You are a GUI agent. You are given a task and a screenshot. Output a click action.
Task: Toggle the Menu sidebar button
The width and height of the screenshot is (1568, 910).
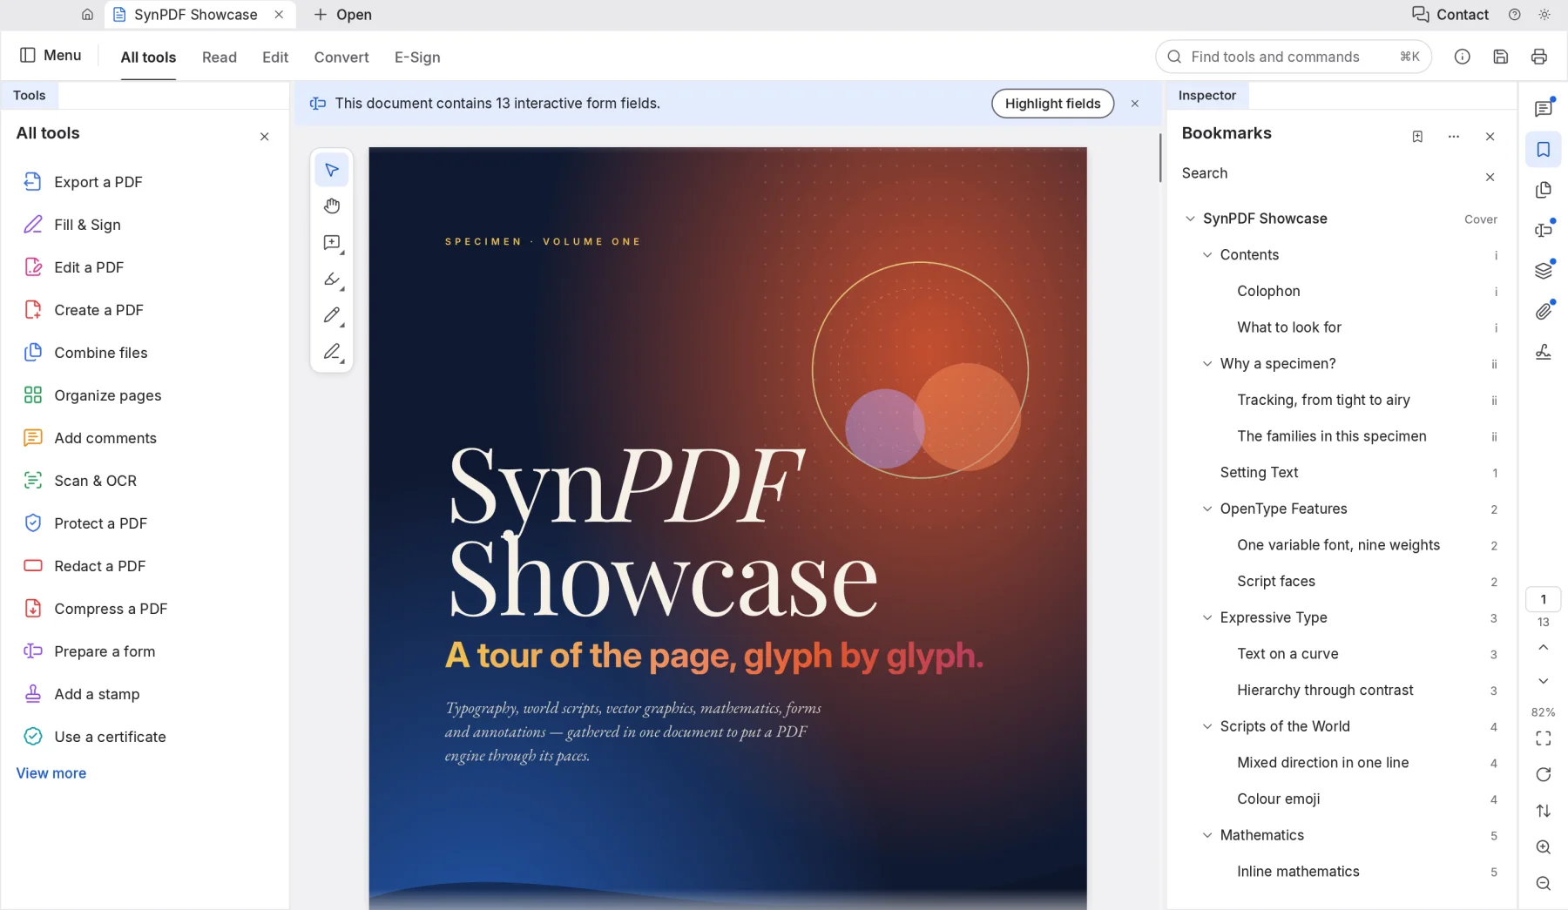[x=51, y=56]
